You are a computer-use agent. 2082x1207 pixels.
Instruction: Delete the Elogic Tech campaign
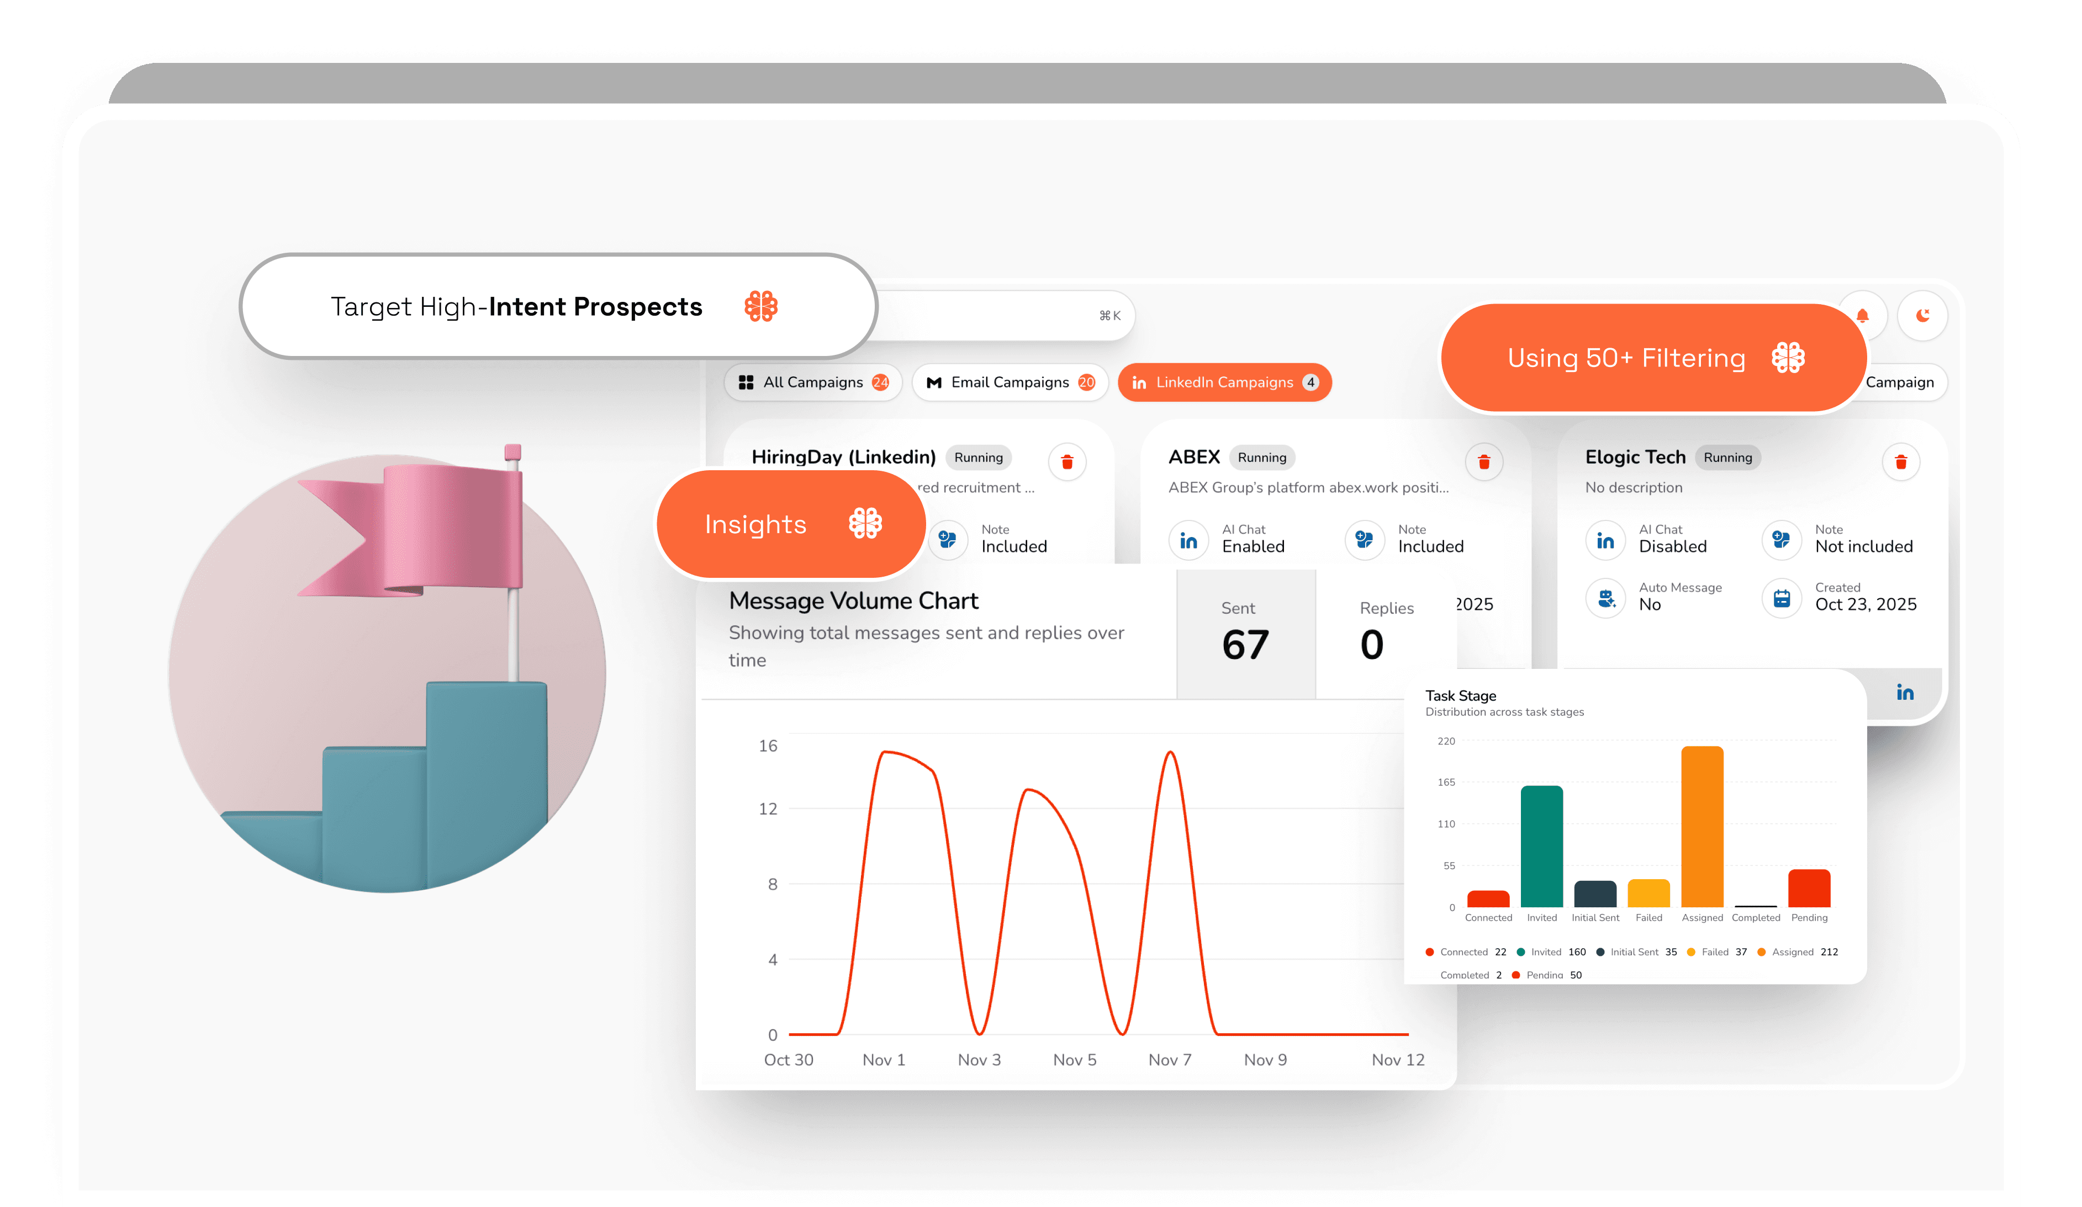click(x=1900, y=461)
